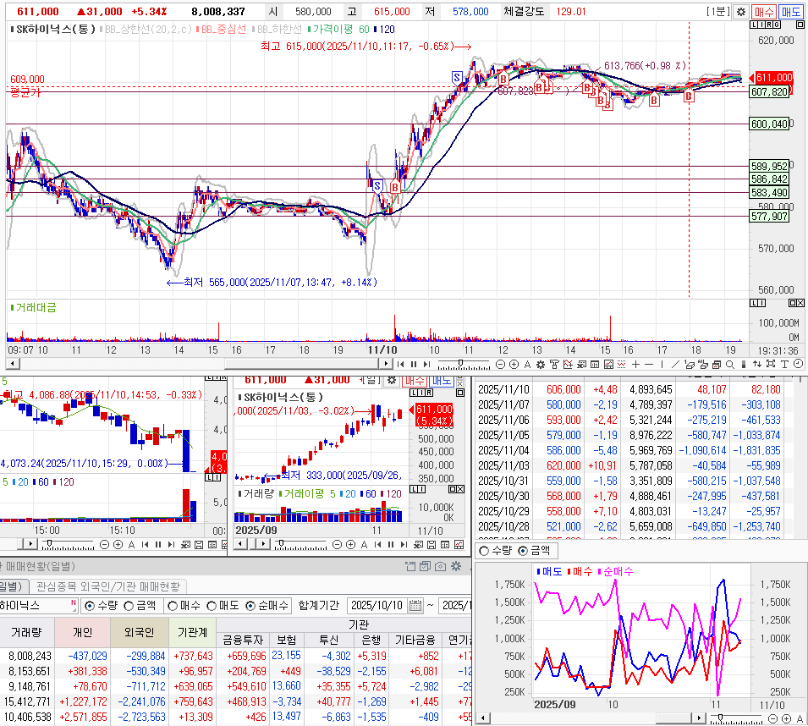The width and height of the screenshot is (808, 726).
Task: Pause main chart playback
Action: tap(414, 365)
